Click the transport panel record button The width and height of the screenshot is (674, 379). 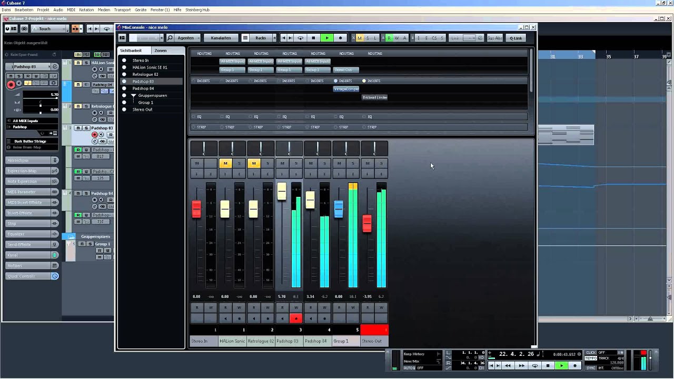(x=574, y=365)
